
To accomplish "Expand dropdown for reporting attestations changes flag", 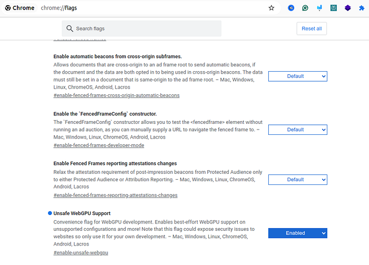I will (297, 180).
